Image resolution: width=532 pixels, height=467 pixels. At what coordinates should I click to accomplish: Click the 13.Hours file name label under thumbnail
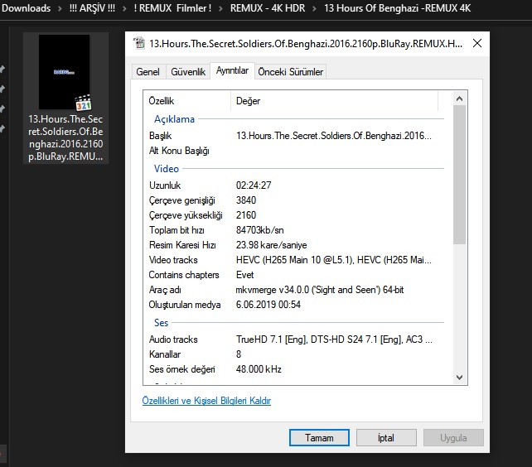pyautogui.click(x=65, y=137)
